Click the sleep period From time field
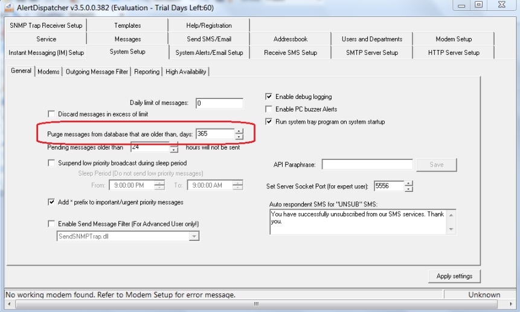This screenshot has height=312, width=520. 132,185
